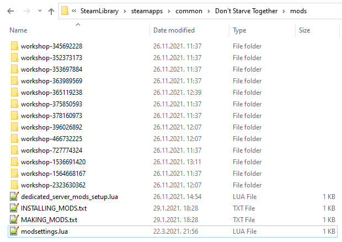
Task: Click modsettings.lua file icon
Action: click(x=14, y=231)
